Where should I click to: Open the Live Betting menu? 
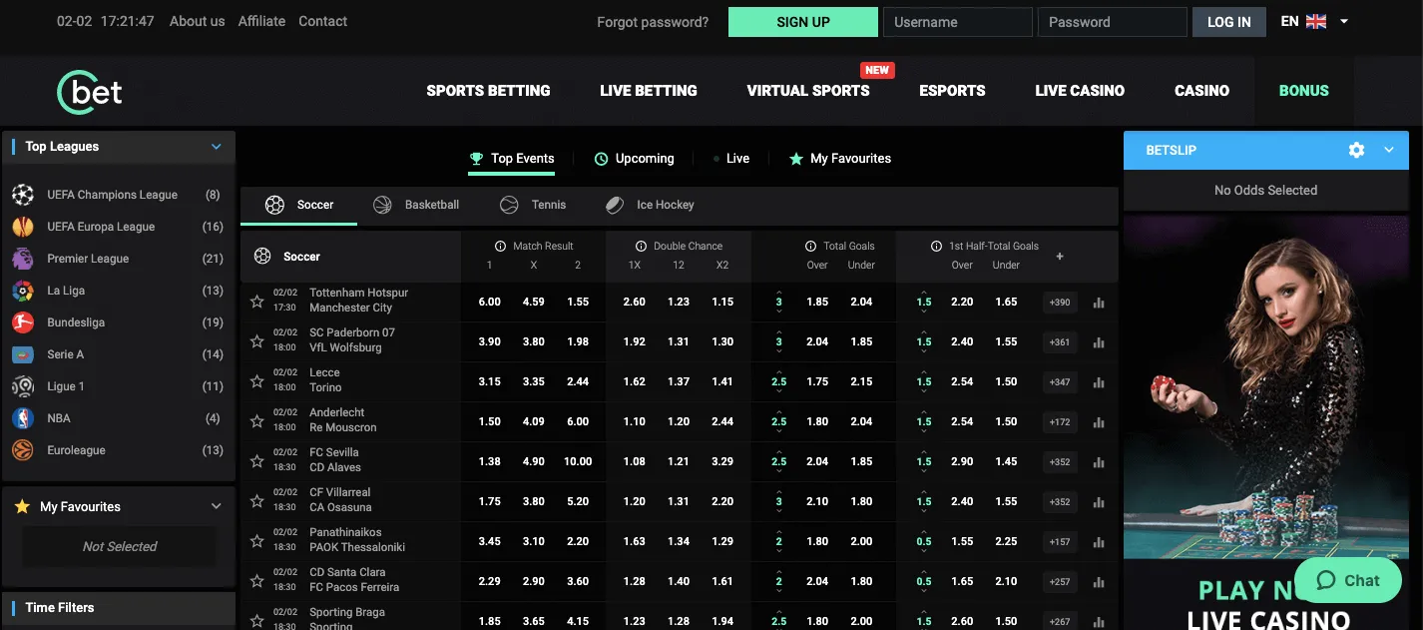pyautogui.click(x=648, y=90)
